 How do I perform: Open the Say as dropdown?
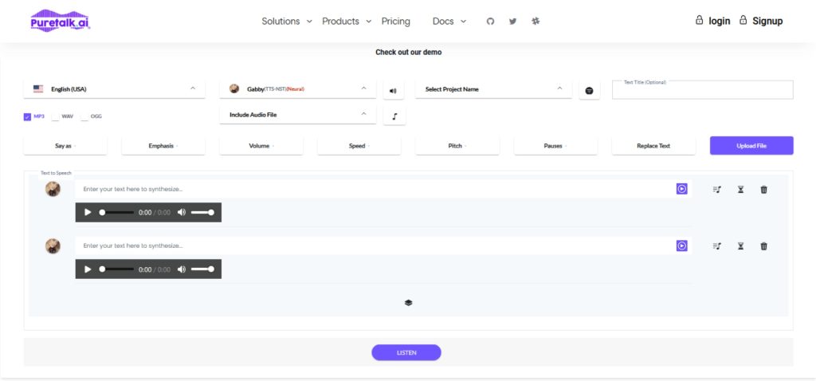point(65,146)
